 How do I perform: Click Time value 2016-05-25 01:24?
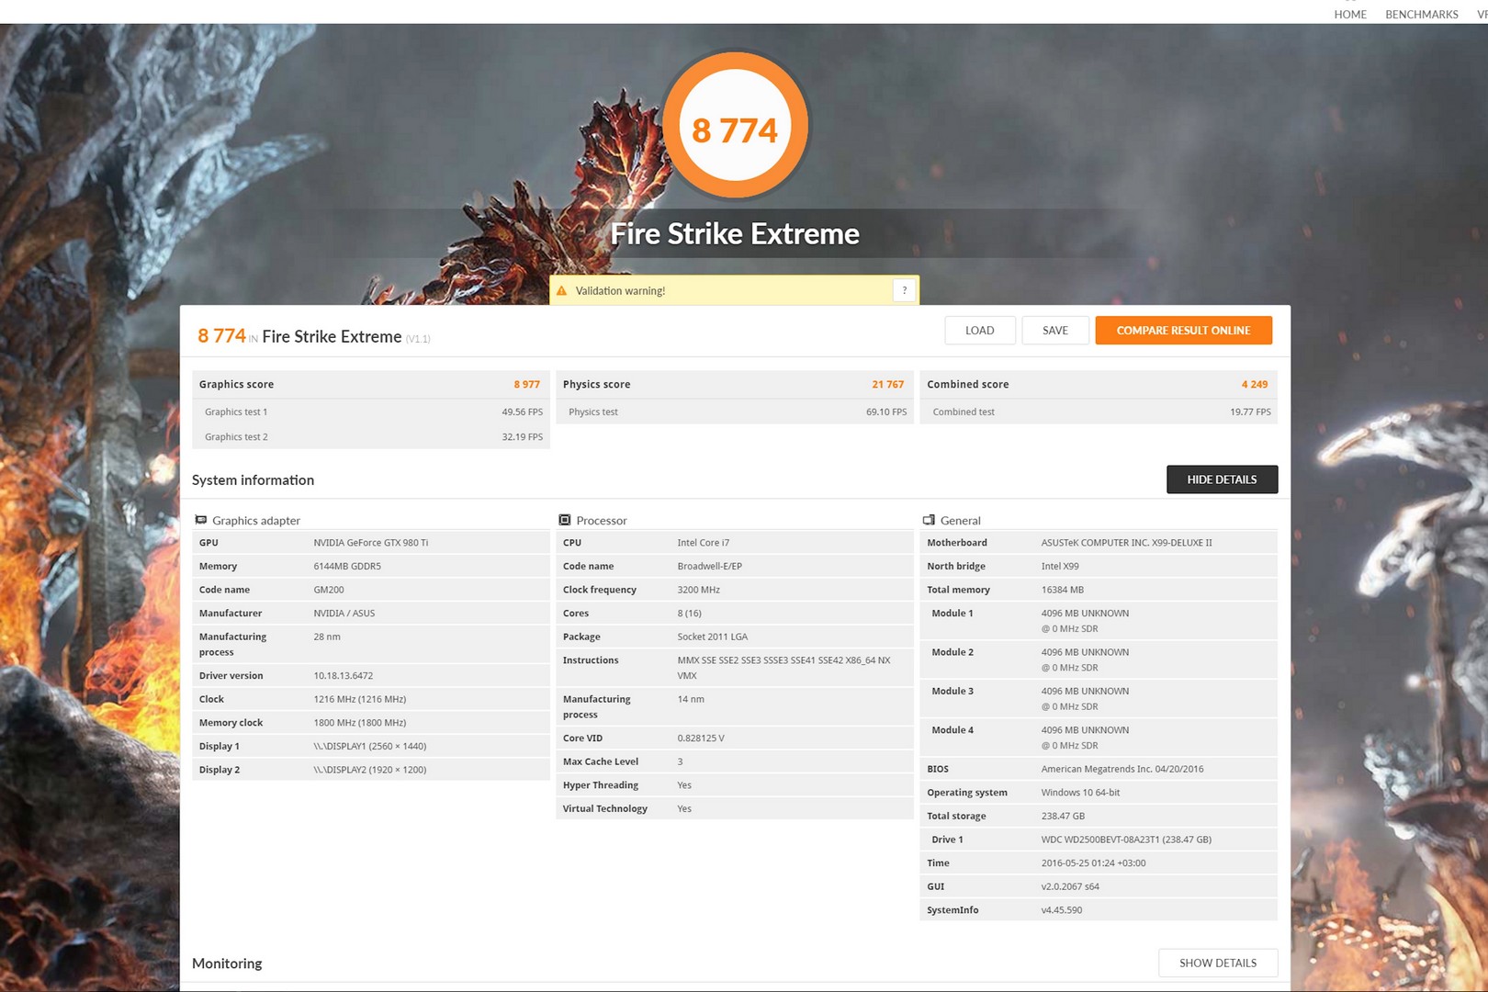click(1094, 863)
